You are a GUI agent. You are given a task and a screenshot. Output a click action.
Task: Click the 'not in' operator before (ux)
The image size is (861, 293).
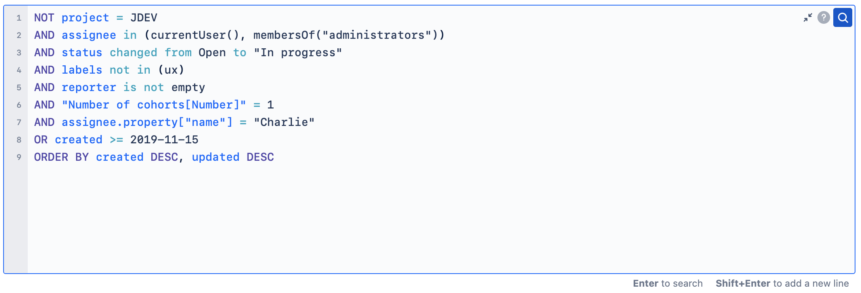(129, 70)
